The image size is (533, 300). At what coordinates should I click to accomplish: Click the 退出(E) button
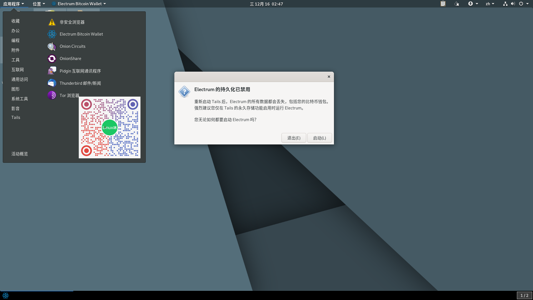point(294,138)
